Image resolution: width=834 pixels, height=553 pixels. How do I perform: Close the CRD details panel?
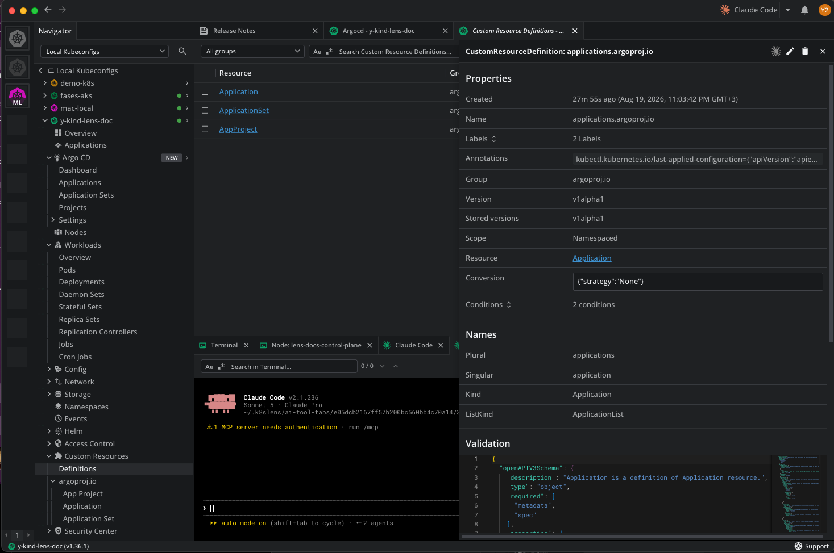tap(823, 51)
